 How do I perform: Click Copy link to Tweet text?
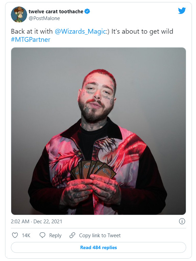pyautogui.click(x=100, y=236)
